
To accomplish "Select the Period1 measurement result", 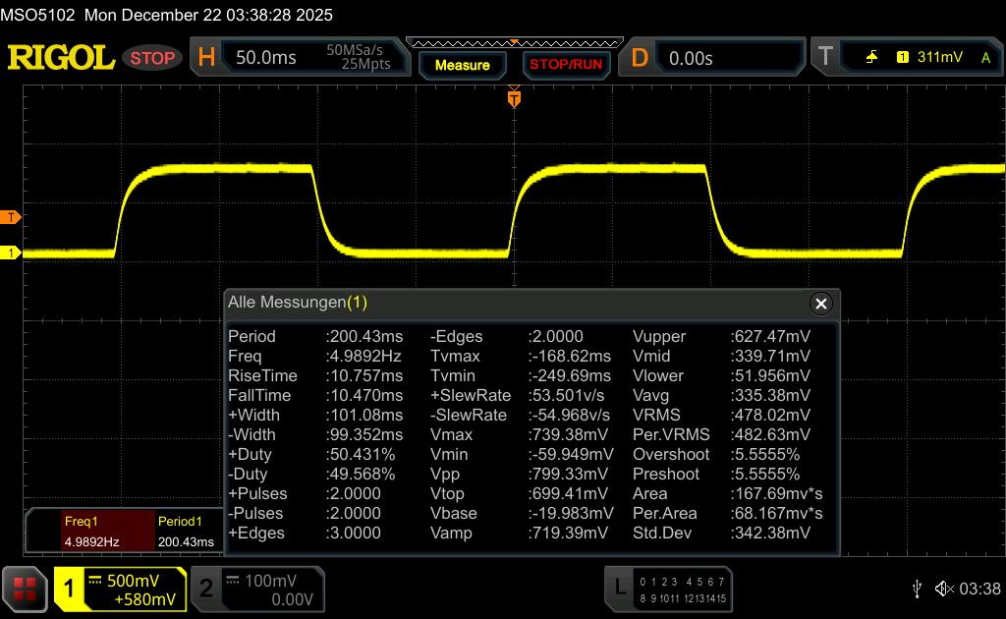I will (185, 532).
